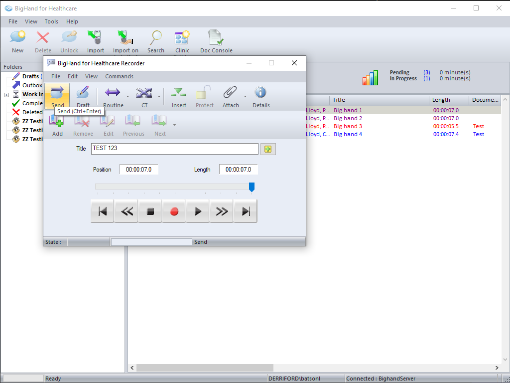Open the Search magnifier tool

(x=156, y=37)
